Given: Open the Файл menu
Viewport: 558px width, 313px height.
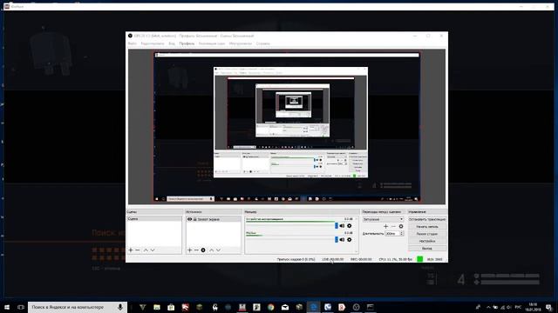Looking at the screenshot, I should (132, 43).
